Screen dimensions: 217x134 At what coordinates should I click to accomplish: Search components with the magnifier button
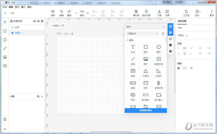163,34
